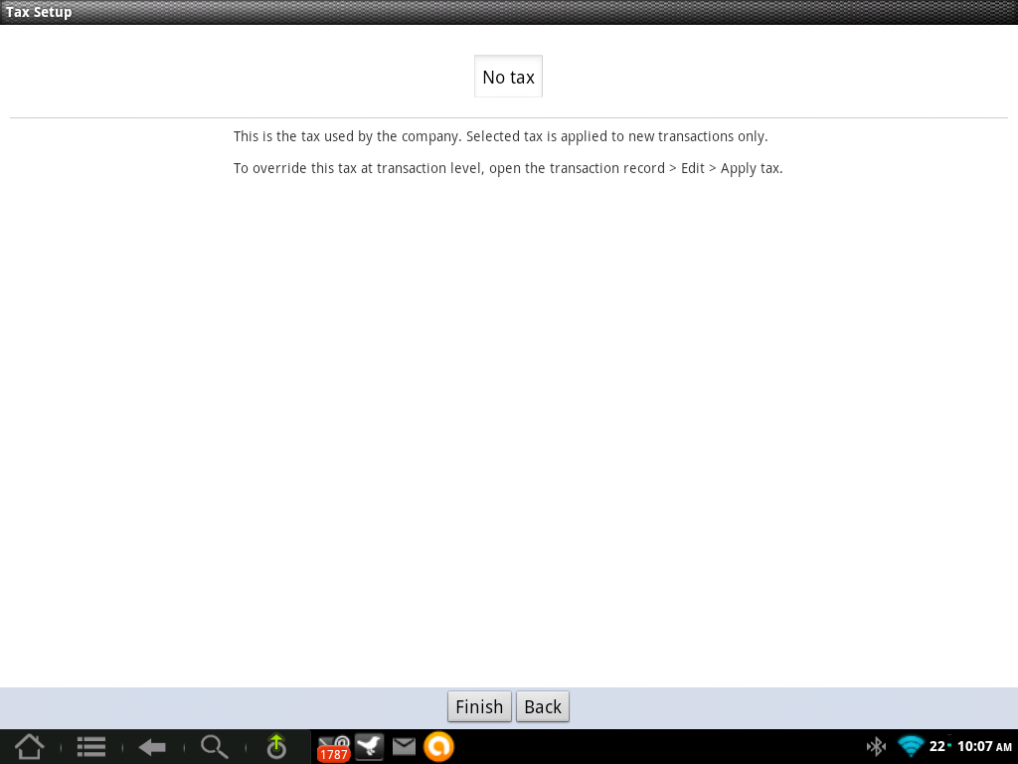This screenshot has height=764, width=1018.
Task: Click the Finish button
Action: [x=479, y=706]
